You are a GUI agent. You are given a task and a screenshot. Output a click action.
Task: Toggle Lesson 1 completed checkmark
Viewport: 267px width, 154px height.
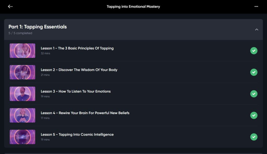(x=254, y=51)
